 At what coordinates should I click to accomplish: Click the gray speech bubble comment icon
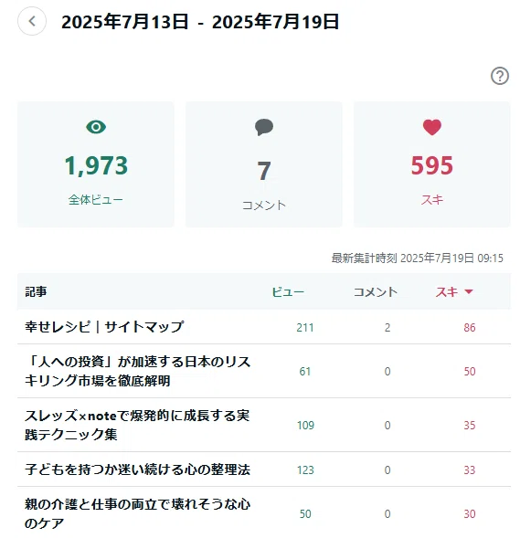coord(264,127)
